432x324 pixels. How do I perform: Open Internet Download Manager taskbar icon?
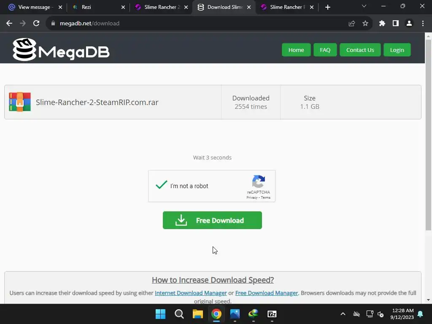[253, 314]
